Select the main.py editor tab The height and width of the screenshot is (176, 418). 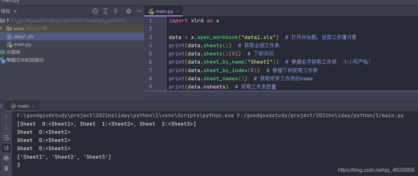[164, 11]
